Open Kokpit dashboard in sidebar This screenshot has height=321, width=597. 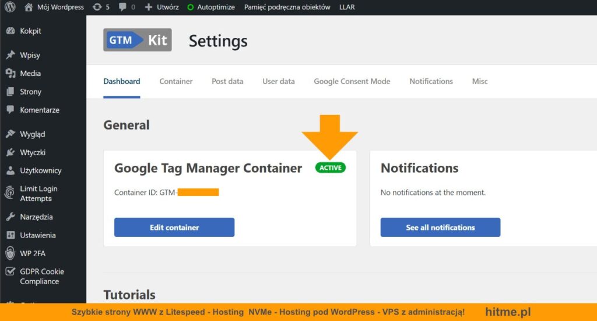pyautogui.click(x=30, y=31)
